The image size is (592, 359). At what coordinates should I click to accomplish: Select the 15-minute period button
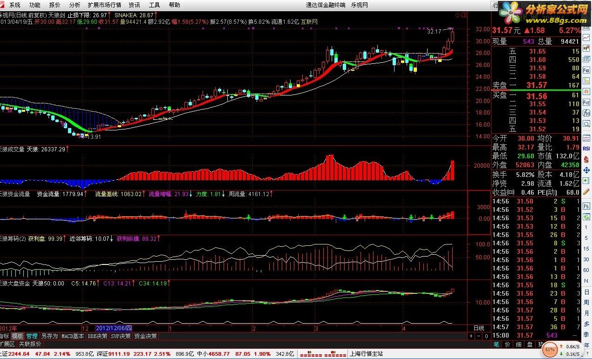tap(586, 249)
